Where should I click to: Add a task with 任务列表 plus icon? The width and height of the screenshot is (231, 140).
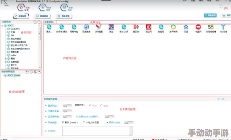(x=35, y=22)
